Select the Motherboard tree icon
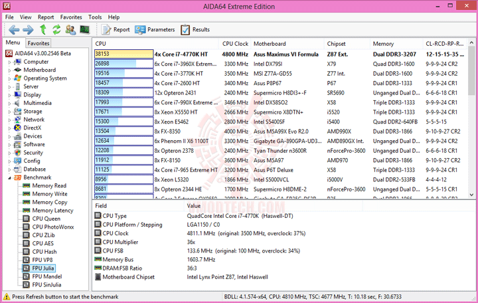 point(18,70)
